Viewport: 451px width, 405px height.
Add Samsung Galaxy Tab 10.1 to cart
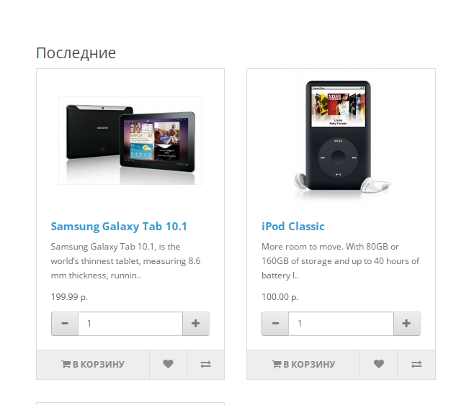click(93, 364)
